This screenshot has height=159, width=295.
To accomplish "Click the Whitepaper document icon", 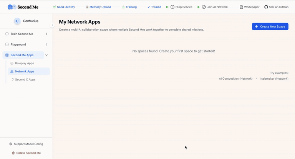I will 241,7.
